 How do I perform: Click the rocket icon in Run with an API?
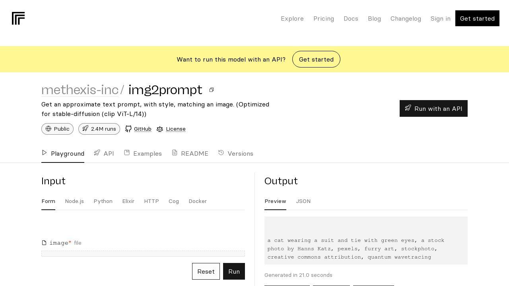coord(408,108)
